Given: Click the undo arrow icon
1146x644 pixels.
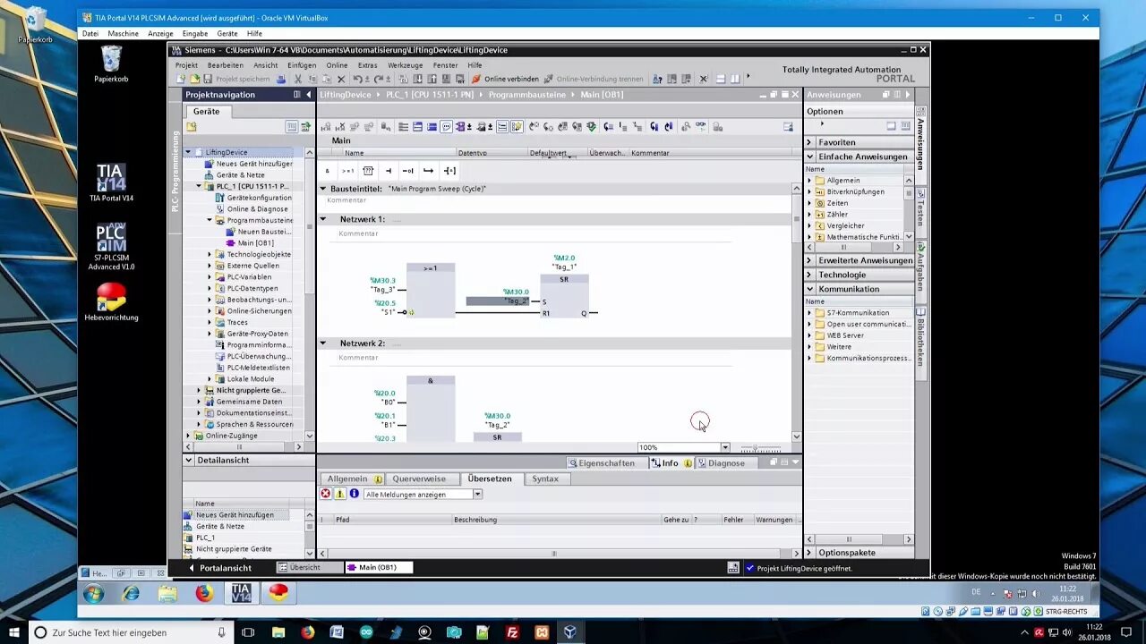Looking at the screenshot, I should [x=357, y=79].
